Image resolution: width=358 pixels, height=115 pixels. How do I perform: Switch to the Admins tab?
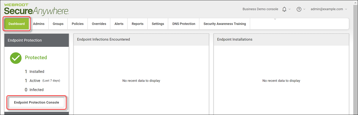click(39, 24)
